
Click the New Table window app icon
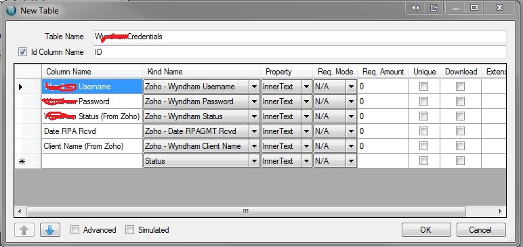coord(11,10)
